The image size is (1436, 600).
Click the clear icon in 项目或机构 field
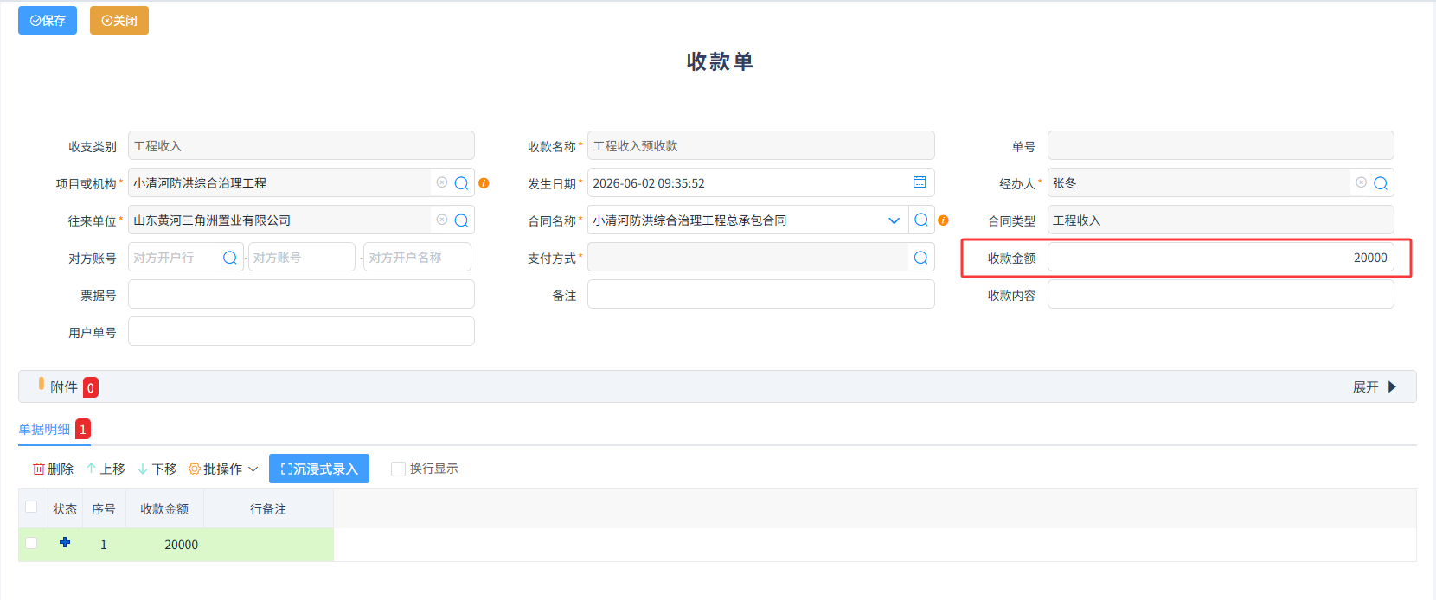pyautogui.click(x=442, y=182)
